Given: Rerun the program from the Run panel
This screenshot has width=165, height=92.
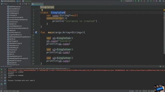Looking at the screenshot, I should 2,69.
